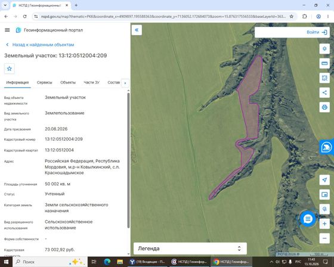Zoom in the map with plus button

tap(324, 223)
